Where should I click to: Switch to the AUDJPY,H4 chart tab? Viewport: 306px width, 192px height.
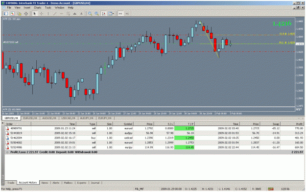(87, 118)
